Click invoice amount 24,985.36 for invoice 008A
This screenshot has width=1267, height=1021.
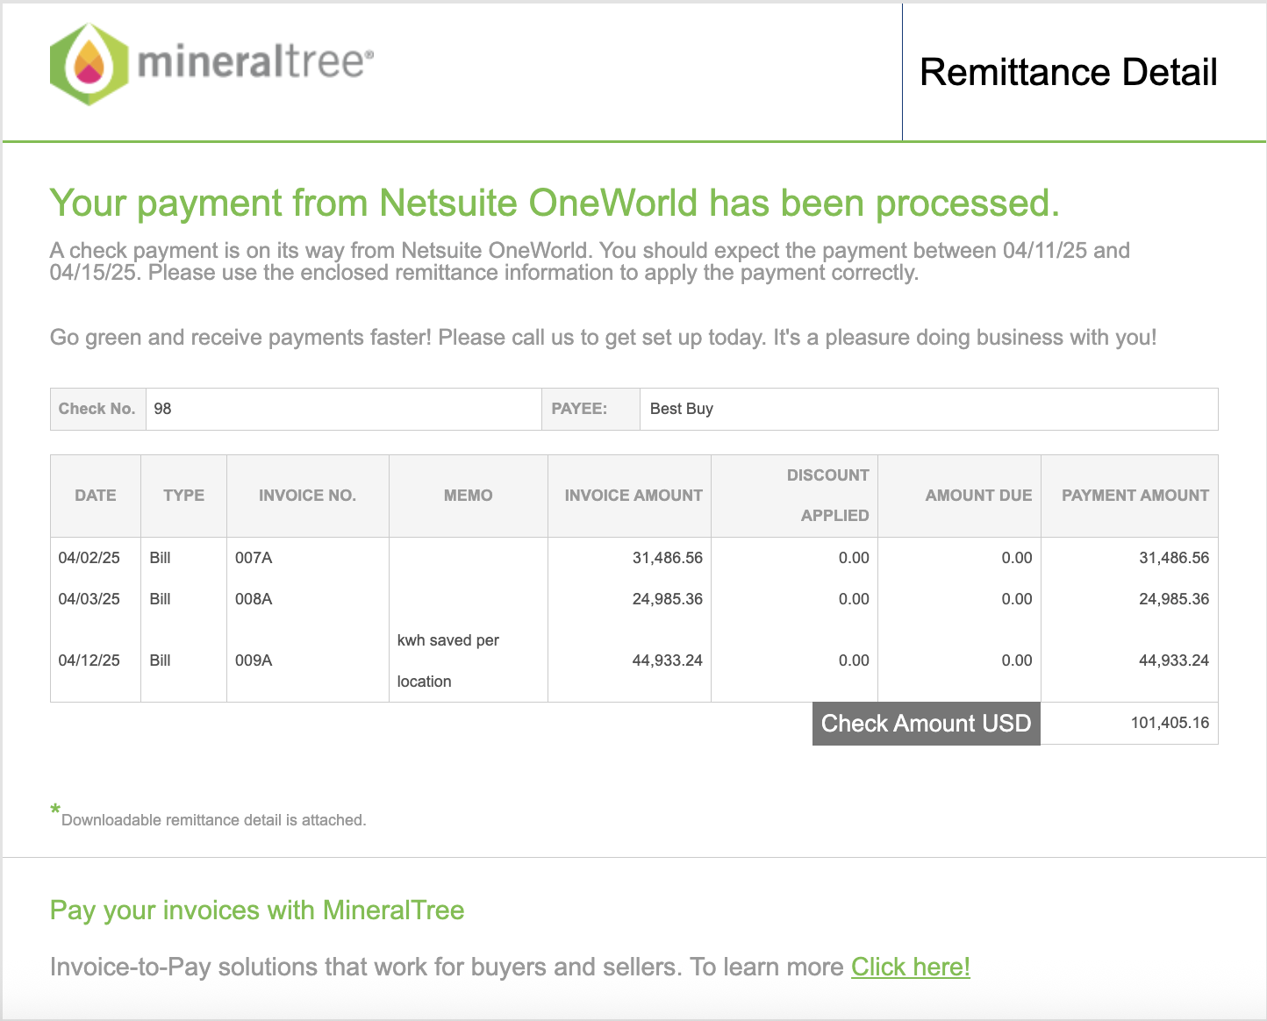668,599
